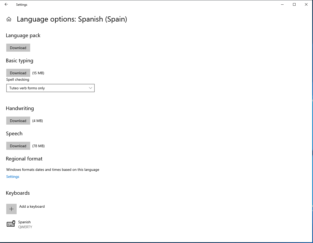
Task: Close the Settings window
Action: [306, 4]
